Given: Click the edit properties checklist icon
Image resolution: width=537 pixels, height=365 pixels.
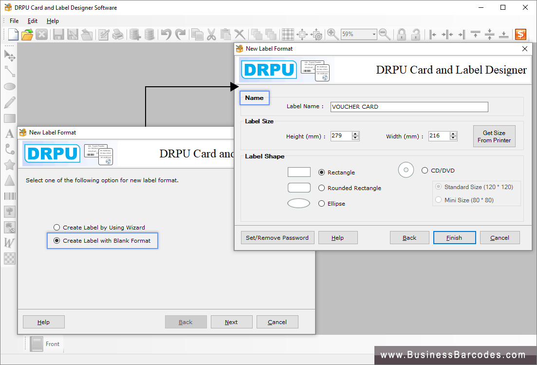Looking at the screenshot, I should click(x=104, y=34).
